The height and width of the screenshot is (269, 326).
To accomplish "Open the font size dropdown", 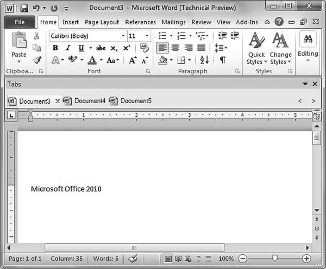I will [147, 36].
